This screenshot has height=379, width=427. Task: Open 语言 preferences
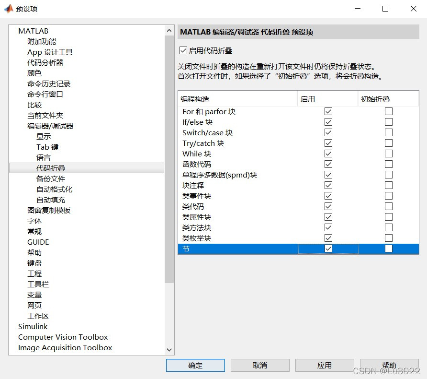click(x=44, y=157)
